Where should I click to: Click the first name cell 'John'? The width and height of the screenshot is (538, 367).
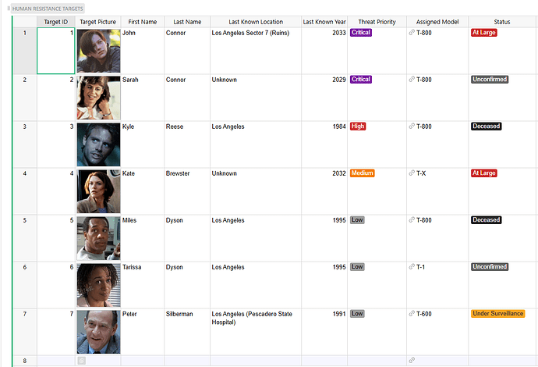[x=143, y=51]
